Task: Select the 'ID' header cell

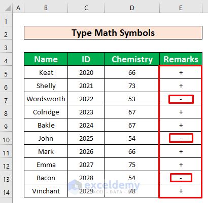Action: tap(86, 59)
